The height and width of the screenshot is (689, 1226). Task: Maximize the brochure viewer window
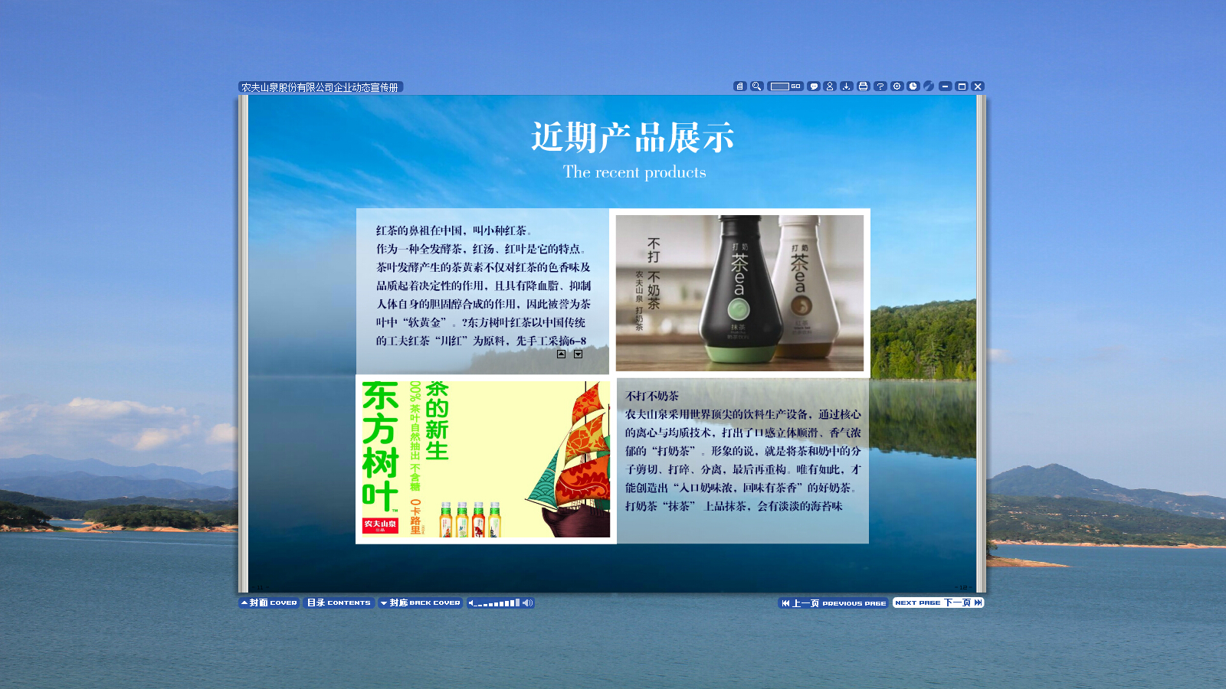pos(962,87)
